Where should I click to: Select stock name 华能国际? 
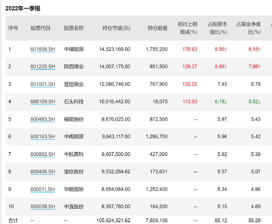74,189
